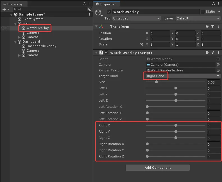Screen dimensions: 222x182
Task: Click the WatchOverlay name field
Action: 156,12
